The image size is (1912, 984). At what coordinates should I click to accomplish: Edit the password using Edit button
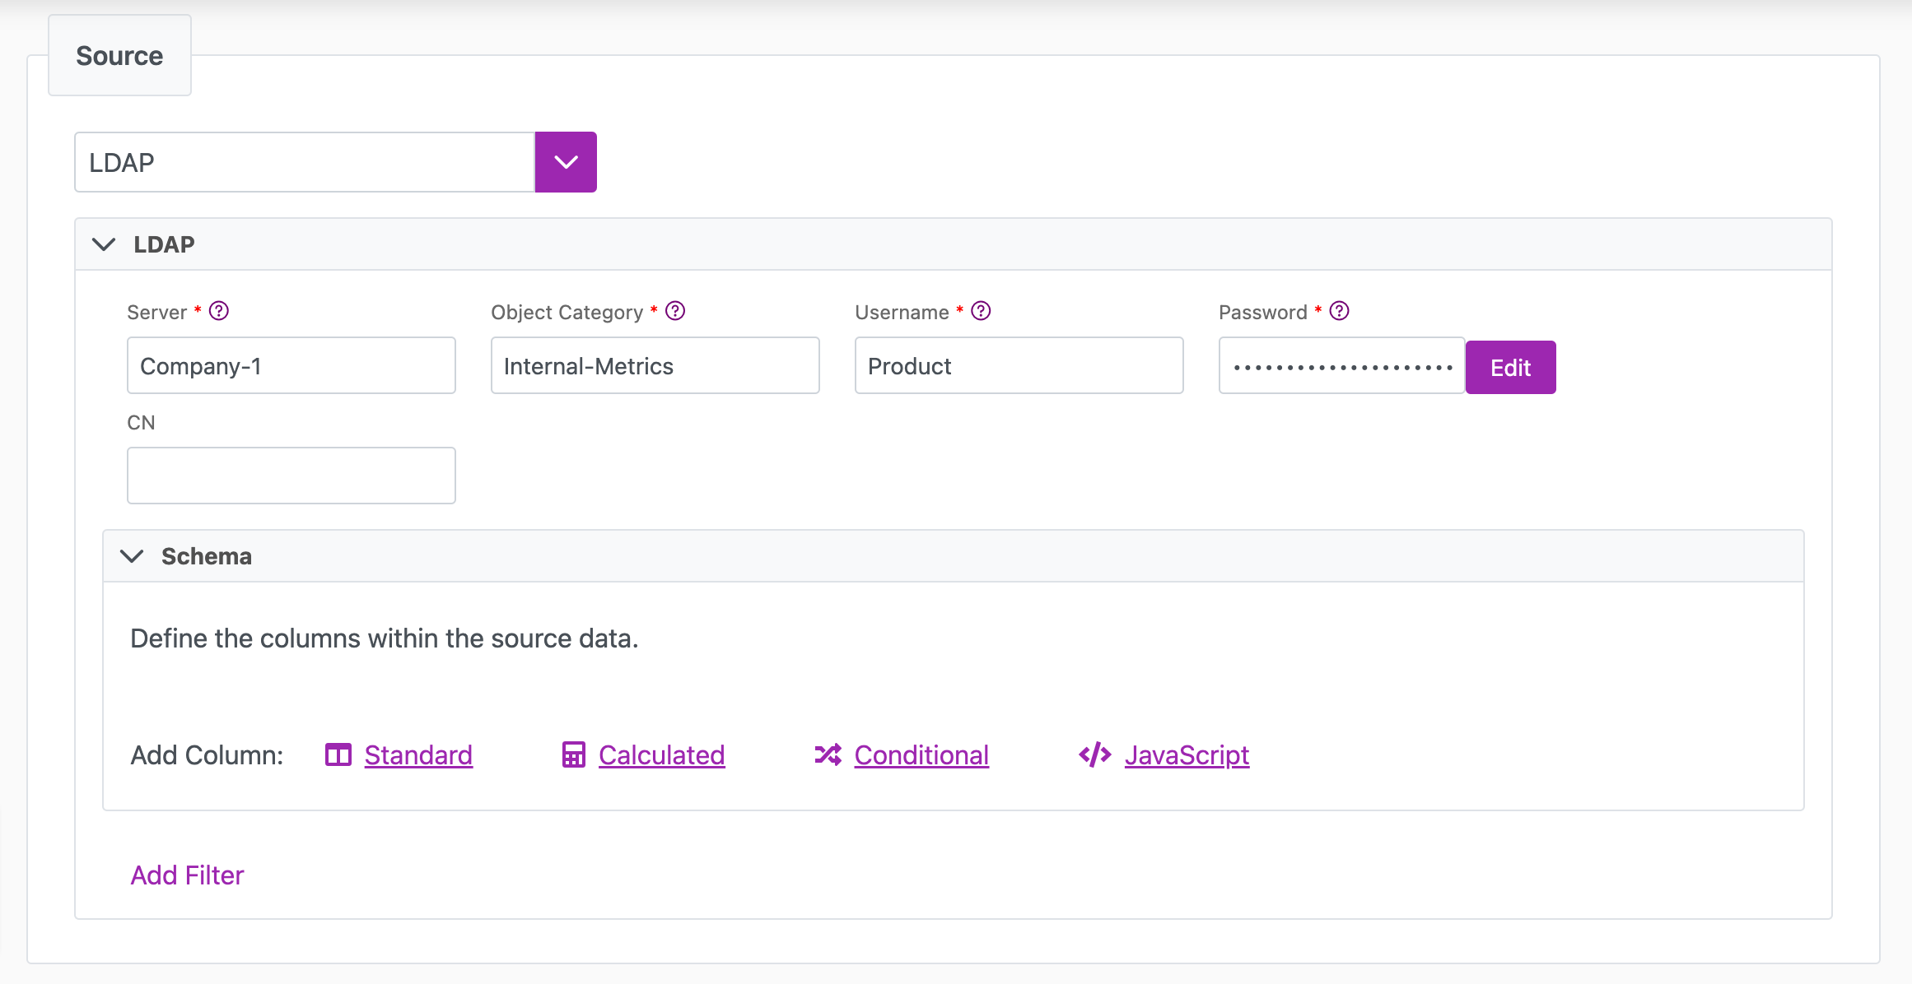click(1511, 367)
